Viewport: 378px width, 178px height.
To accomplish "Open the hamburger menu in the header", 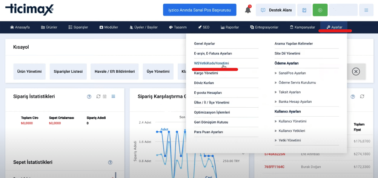I will [366, 10].
